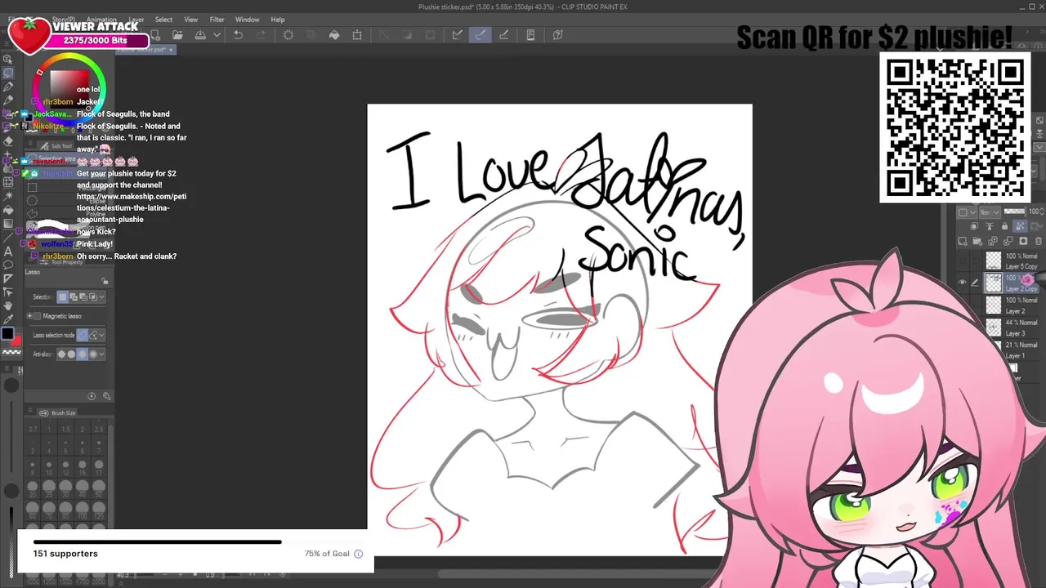The image size is (1046, 588).
Task: Select the first New selection mode button
Action: pos(63,297)
